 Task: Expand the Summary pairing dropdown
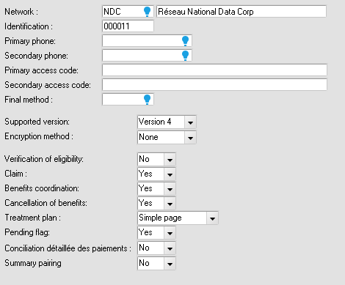(x=170, y=264)
